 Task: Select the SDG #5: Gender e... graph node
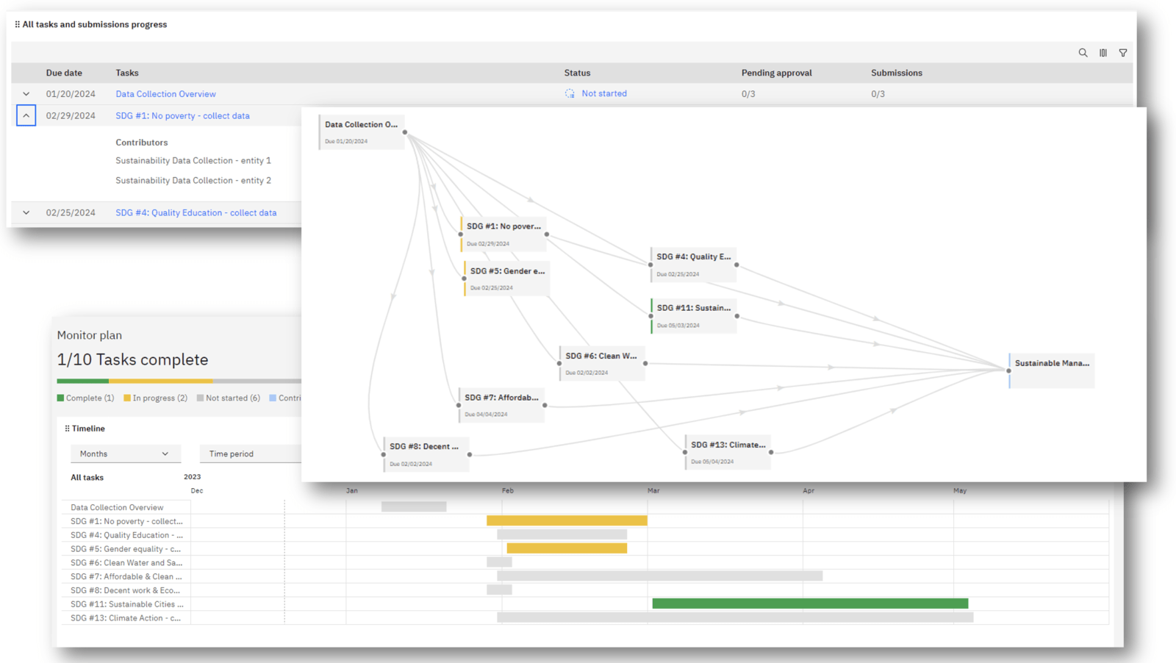506,279
